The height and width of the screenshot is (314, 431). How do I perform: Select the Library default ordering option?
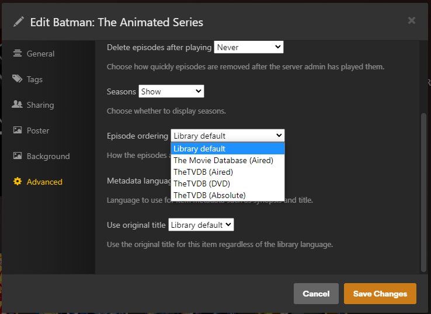pyautogui.click(x=200, y=149)
